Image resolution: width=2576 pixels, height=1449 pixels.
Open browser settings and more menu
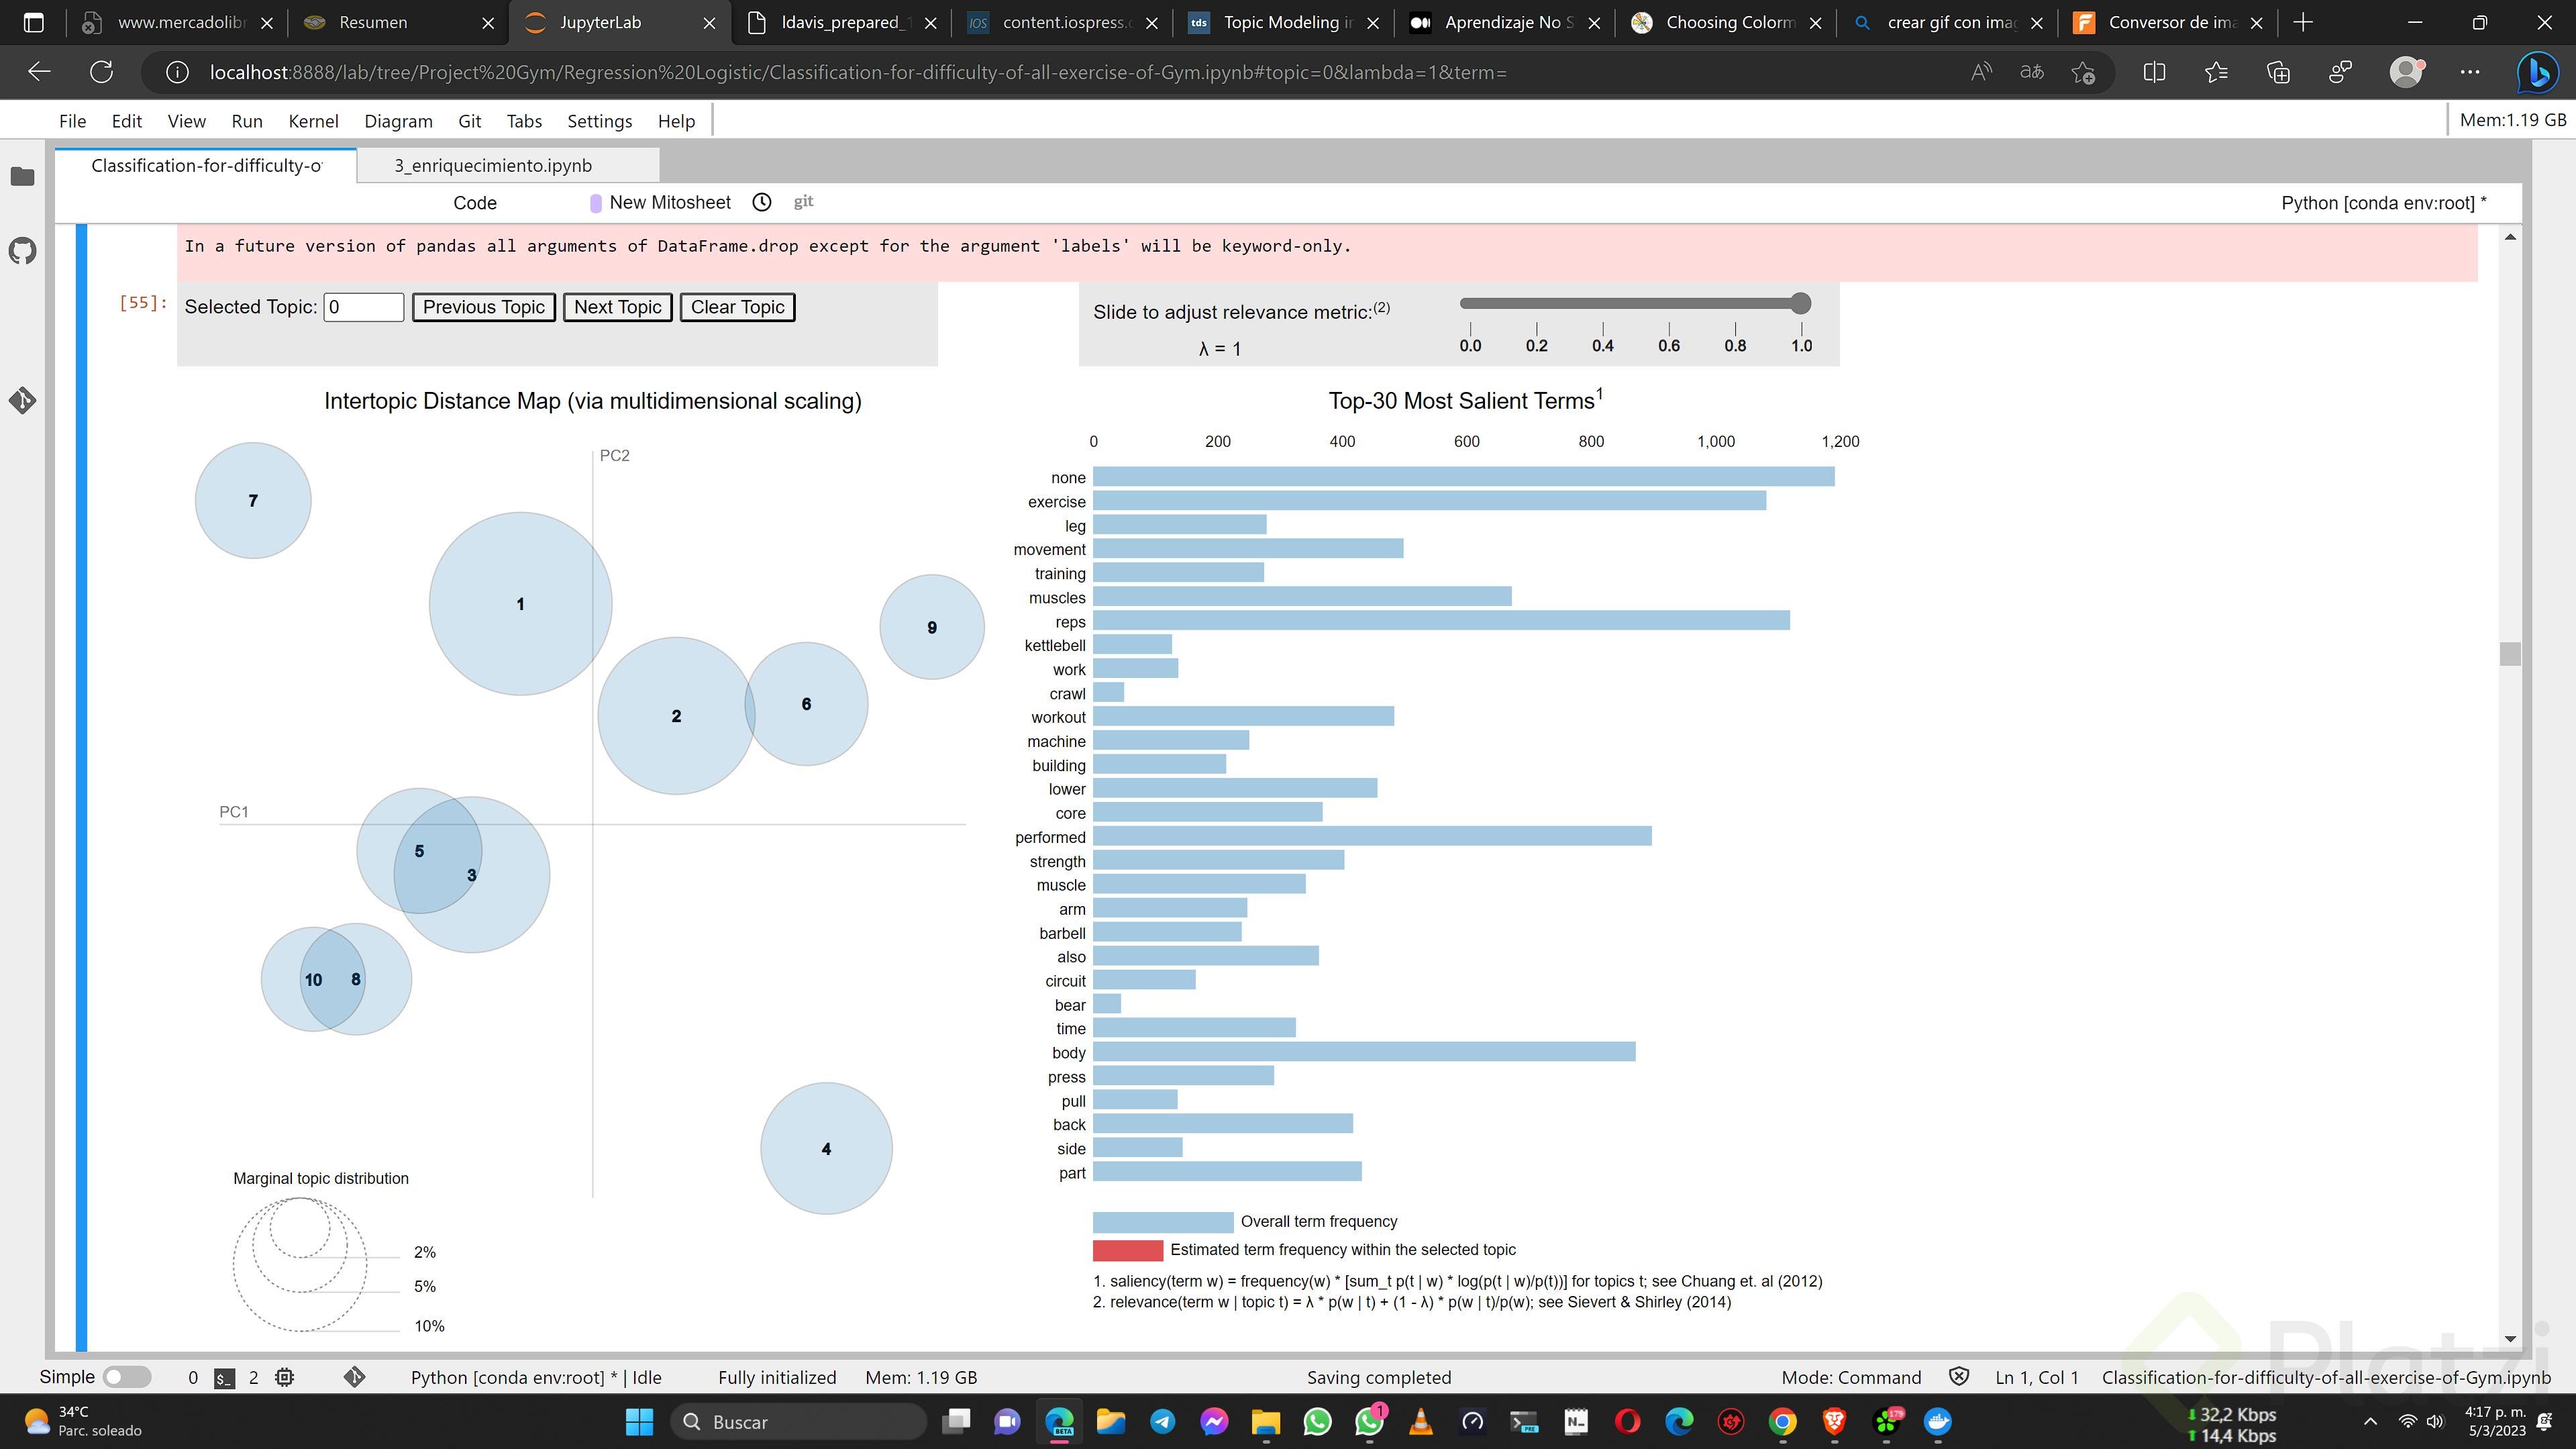(2469, 72)
